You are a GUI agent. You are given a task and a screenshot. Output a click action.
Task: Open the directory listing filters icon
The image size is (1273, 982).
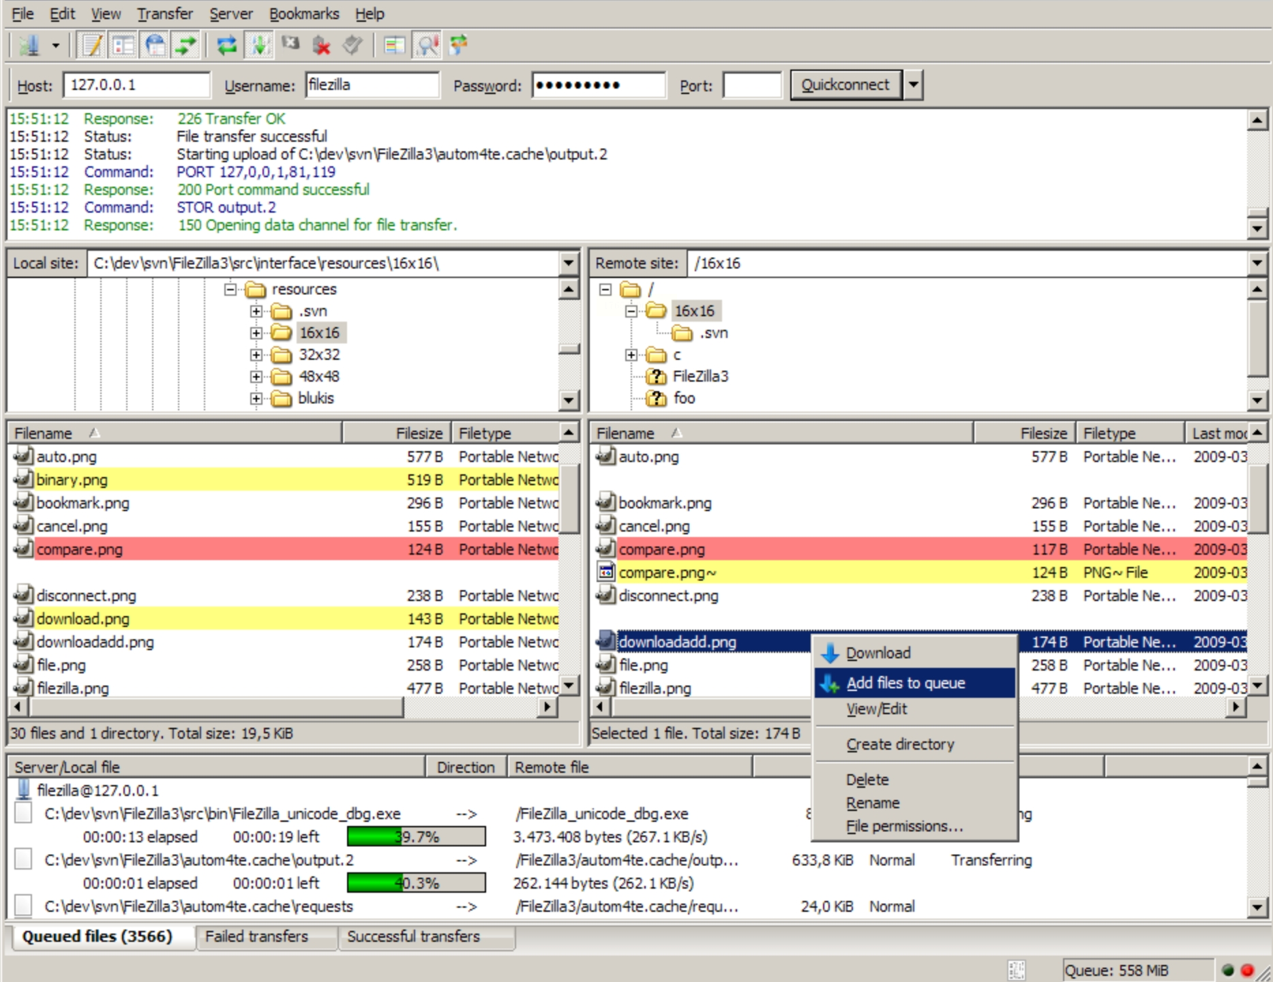tap(394, 46)
